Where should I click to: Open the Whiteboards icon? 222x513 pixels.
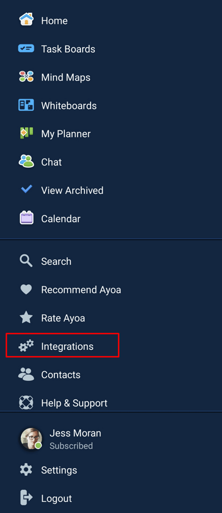point(26,105)
